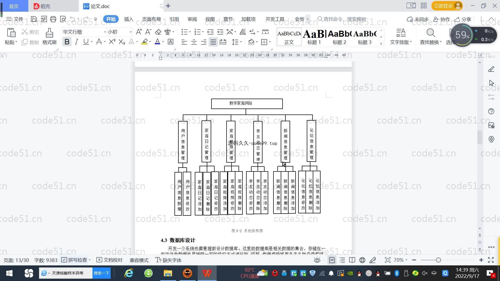Open the 视图 ribbon tab
This screenshot has width=500, height=281.
(210, 19)
